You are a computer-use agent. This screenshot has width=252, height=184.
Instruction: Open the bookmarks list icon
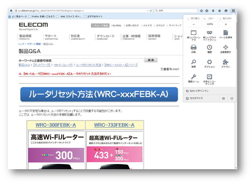(207, 11)
